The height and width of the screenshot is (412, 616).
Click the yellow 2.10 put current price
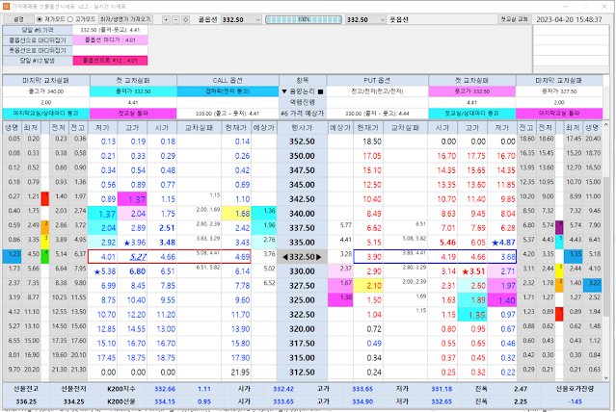click(368, 286)
